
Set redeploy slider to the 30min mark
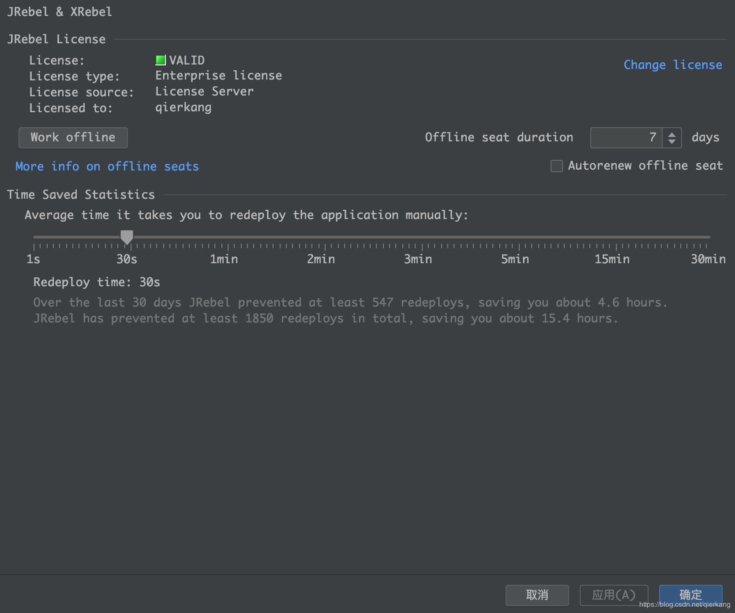[x=709, y=238]
